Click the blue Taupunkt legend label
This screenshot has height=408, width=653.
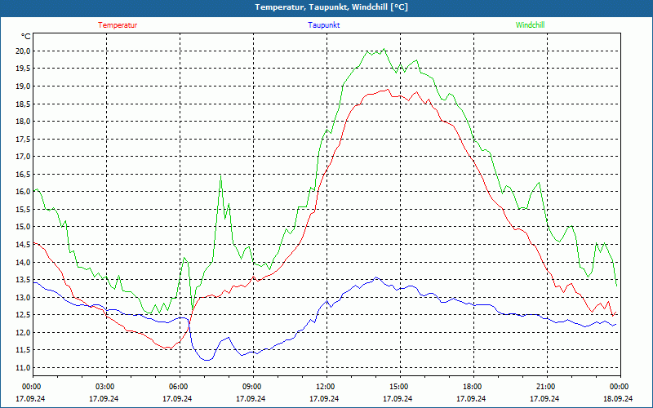[x=323, y=25]
